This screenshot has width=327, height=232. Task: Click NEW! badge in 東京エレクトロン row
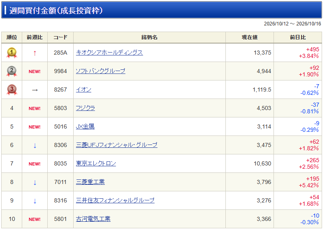[x=35, y=164]
